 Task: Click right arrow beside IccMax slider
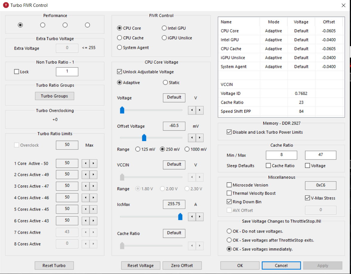point(200,217)
